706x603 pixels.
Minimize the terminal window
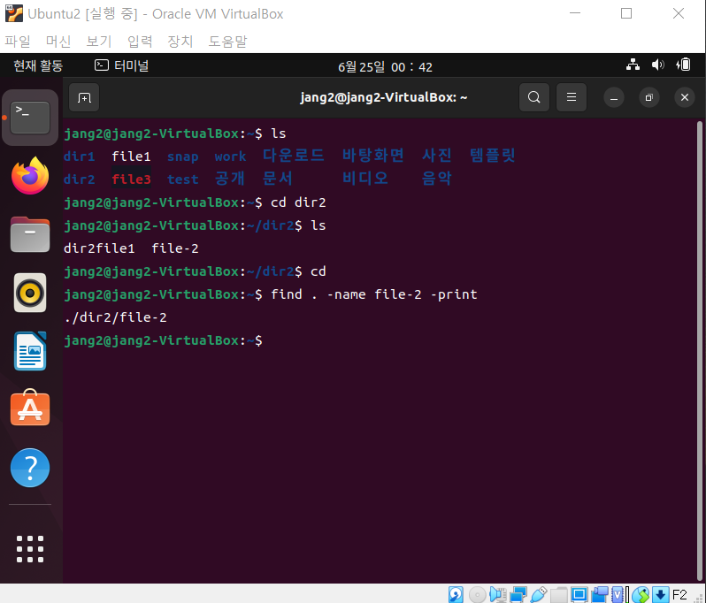[614, 97]
